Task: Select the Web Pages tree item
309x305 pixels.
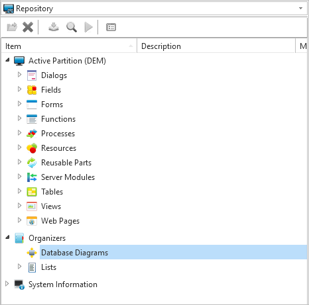Action: click(60, 221)
